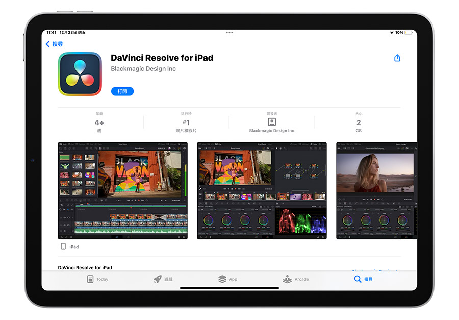Tap the date 12月23日 週五
459x320 pixels.
point(72,33)
